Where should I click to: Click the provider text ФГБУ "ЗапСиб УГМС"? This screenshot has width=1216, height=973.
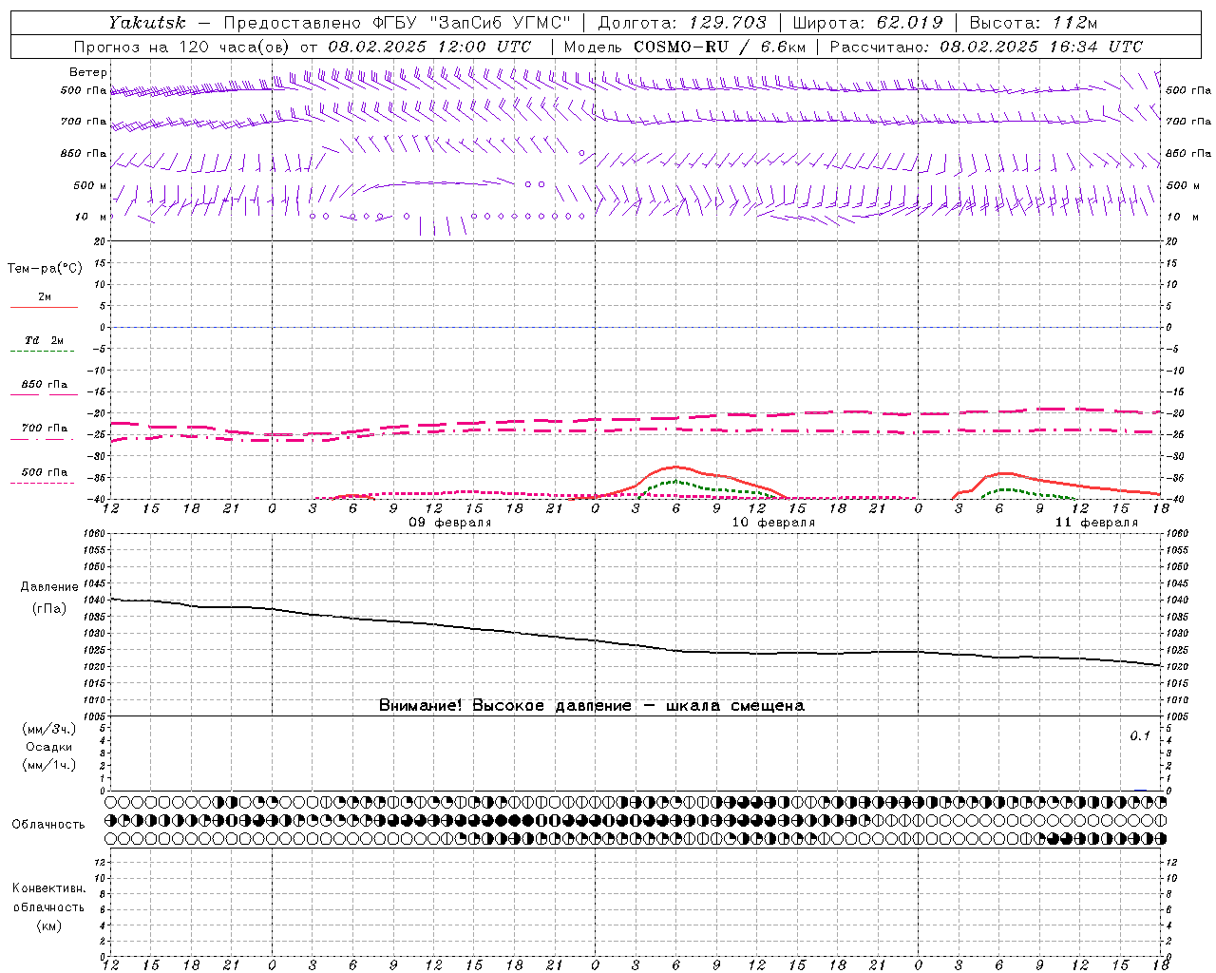pos(471,23)
